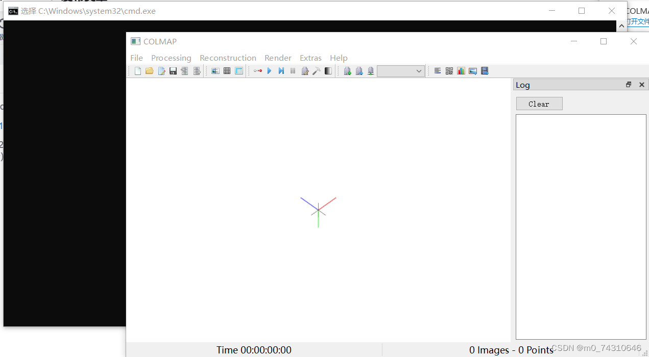This screenshot has height=357, width=649.
Task: Pause the running reconstruction
Action: [x=293, y=71]
